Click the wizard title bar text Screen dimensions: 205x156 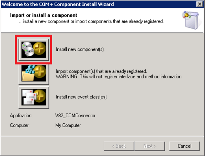58,4
